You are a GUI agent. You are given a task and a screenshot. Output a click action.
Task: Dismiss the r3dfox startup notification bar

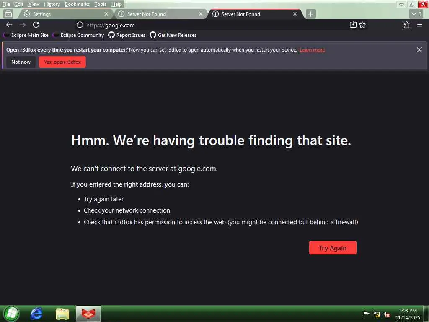click(419, 50)
